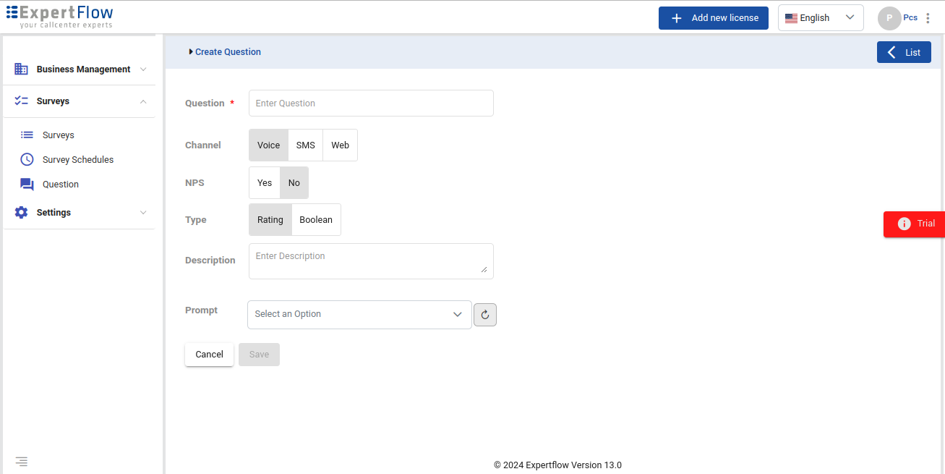Click the Survey Schedules clock icon
The width and height of the screenshot is (945, 474).
pos(27,160)
